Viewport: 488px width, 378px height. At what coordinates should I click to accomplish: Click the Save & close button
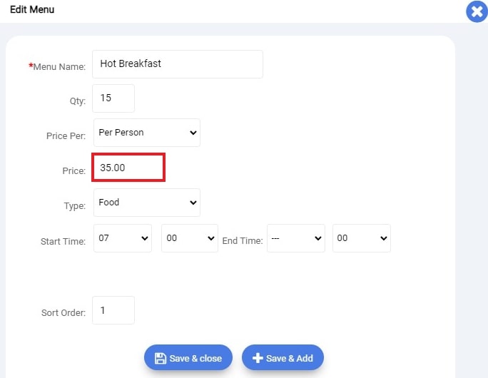(188, 358)
